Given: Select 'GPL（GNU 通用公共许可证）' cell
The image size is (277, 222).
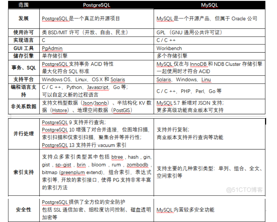Looking at the screenshot, I should point(210,33).
